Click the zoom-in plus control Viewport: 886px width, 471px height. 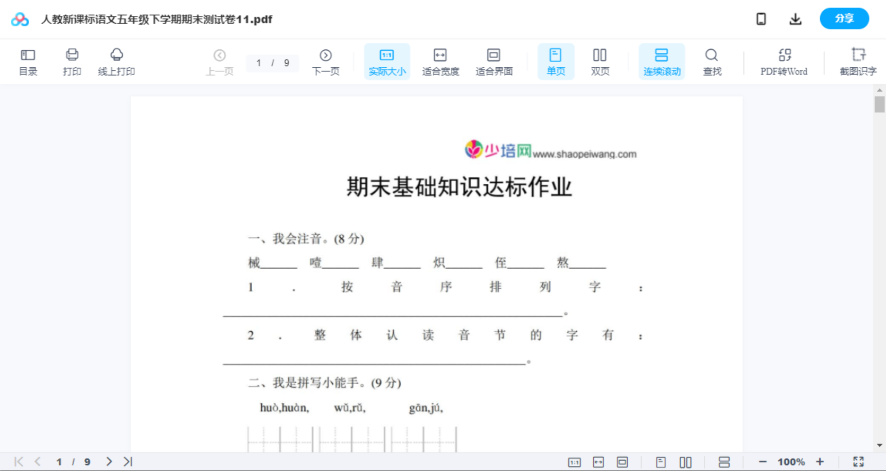coord(820,461)
